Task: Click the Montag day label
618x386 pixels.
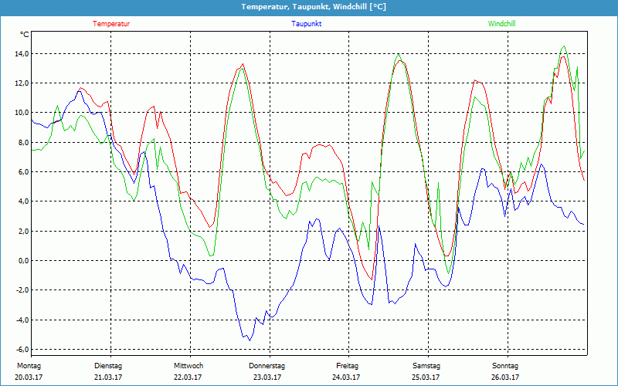Action: [x=29, y=366]
